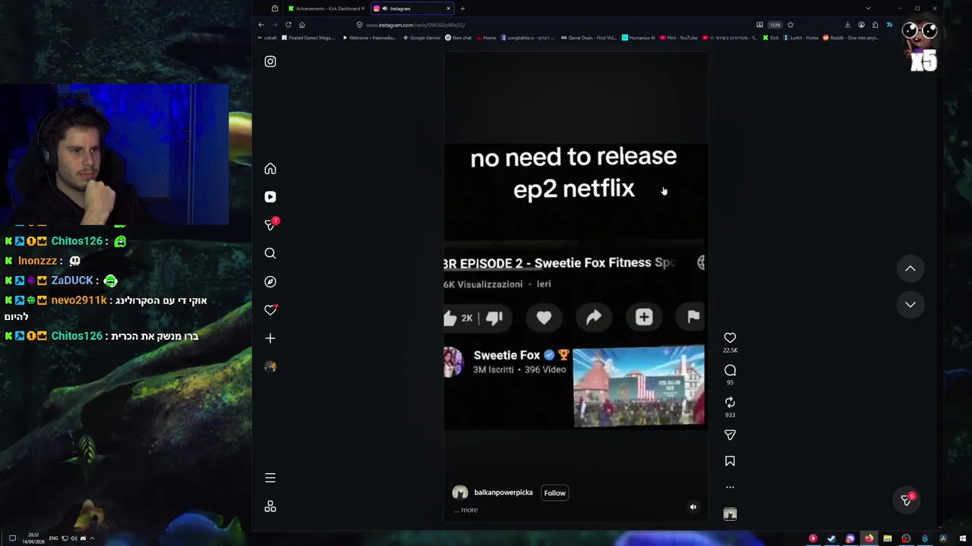Open taskbar clock showing 20:52
Screen dimensions: 972x546
point(33,538)
